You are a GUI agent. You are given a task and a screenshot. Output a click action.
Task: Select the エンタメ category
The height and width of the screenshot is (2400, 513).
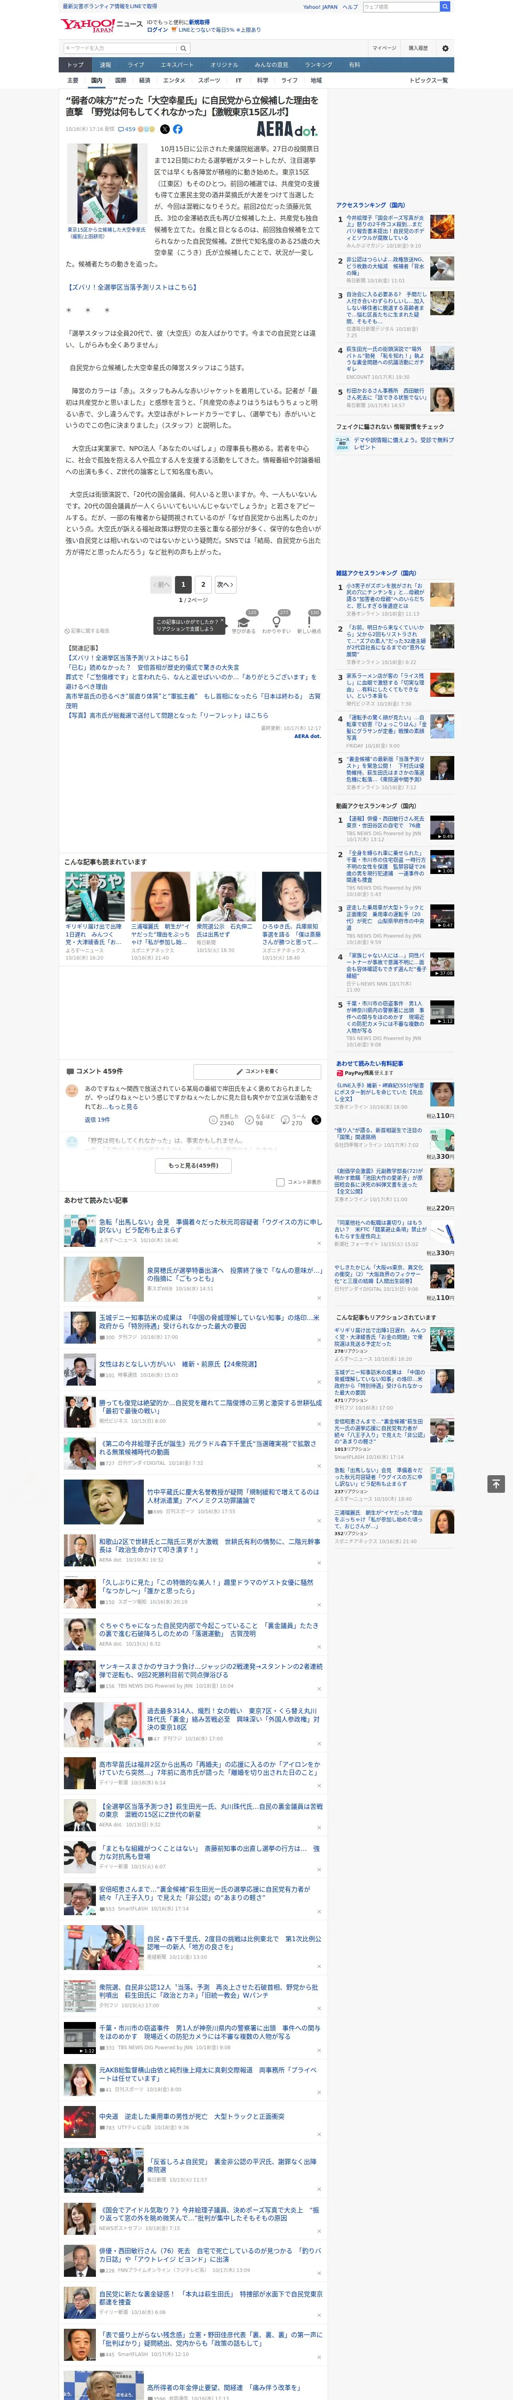174,80
